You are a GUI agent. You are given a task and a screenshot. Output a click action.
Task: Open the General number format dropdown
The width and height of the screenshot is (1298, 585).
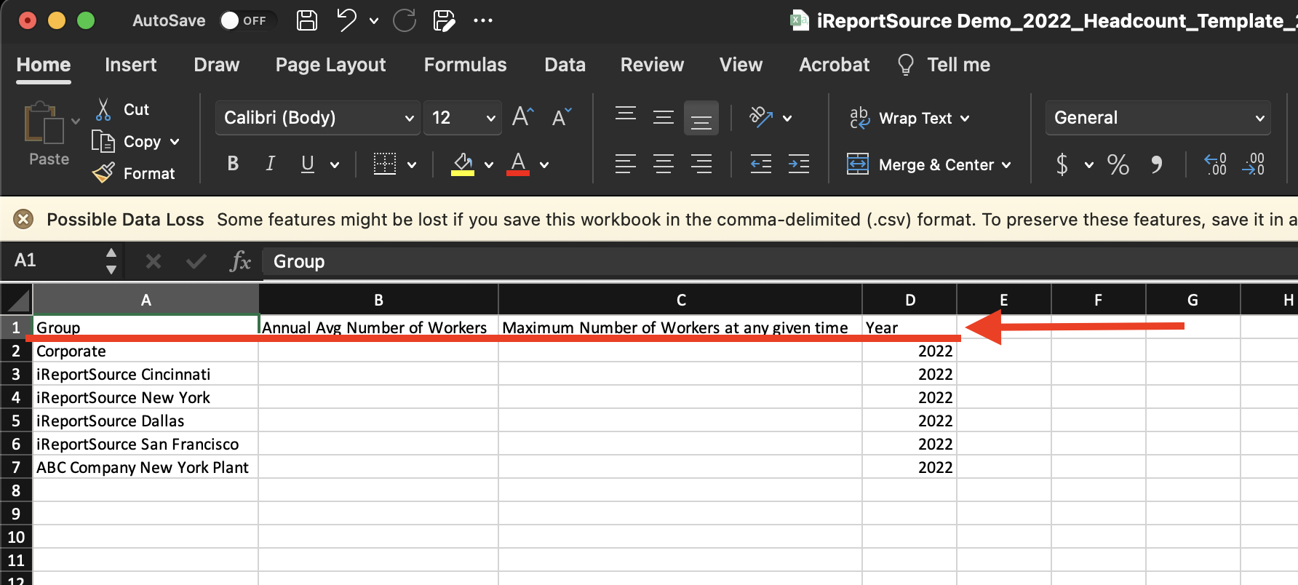pos(1158,118)
